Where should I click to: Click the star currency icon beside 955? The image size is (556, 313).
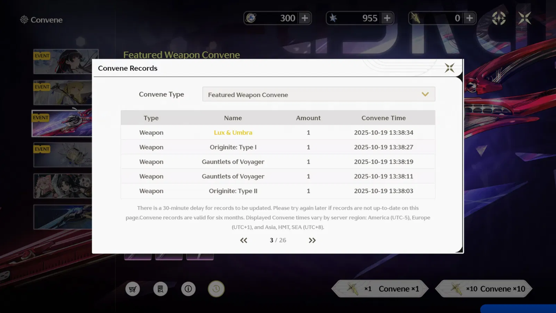pyautogui.click(x=333, y=18)
